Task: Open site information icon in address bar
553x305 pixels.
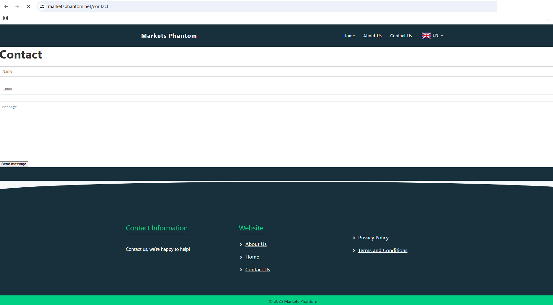Action: [42, 7]
